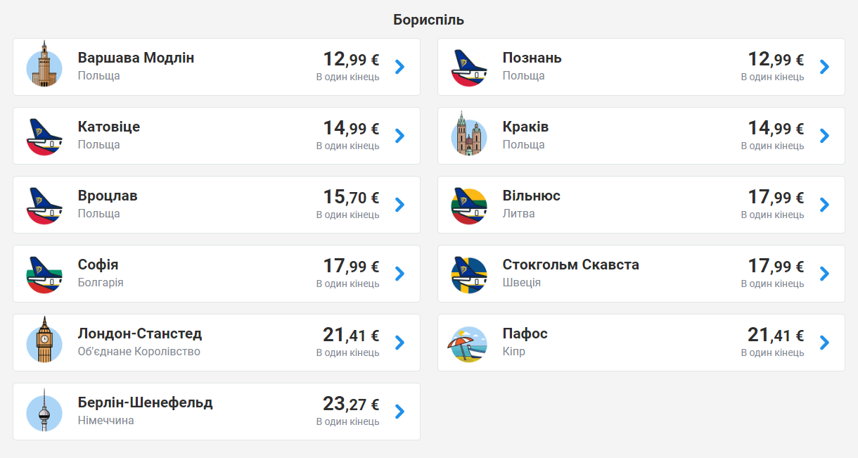Click the Berlin TV tower icon
The image size is (858, 458).
click(45, 410)
